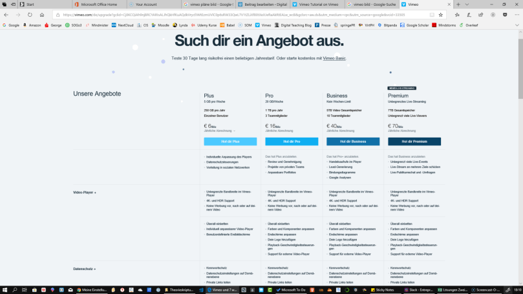Screen dimensions: 523x294
Task: Click the Hol dir Plus button
Action: click(230, 142)
